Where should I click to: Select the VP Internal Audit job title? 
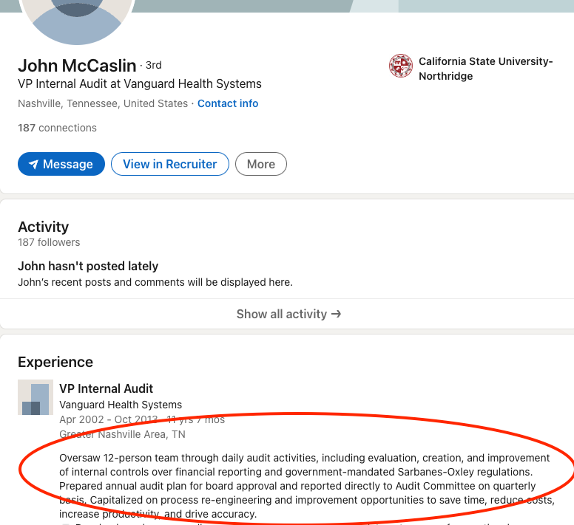(107, 388)
